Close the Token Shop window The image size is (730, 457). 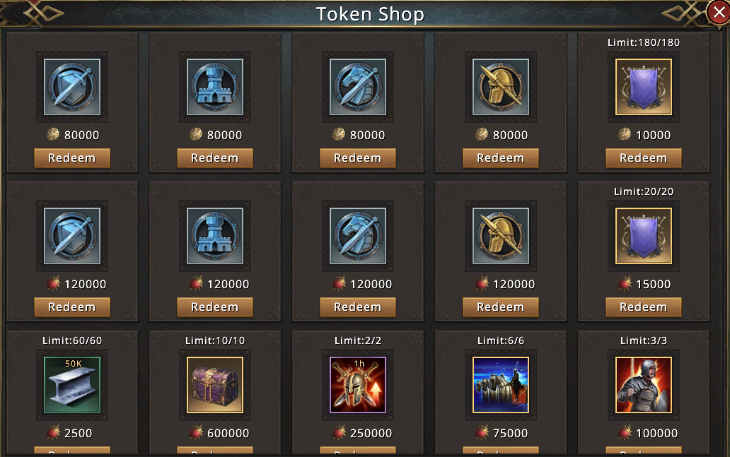[x=719, y=12]
